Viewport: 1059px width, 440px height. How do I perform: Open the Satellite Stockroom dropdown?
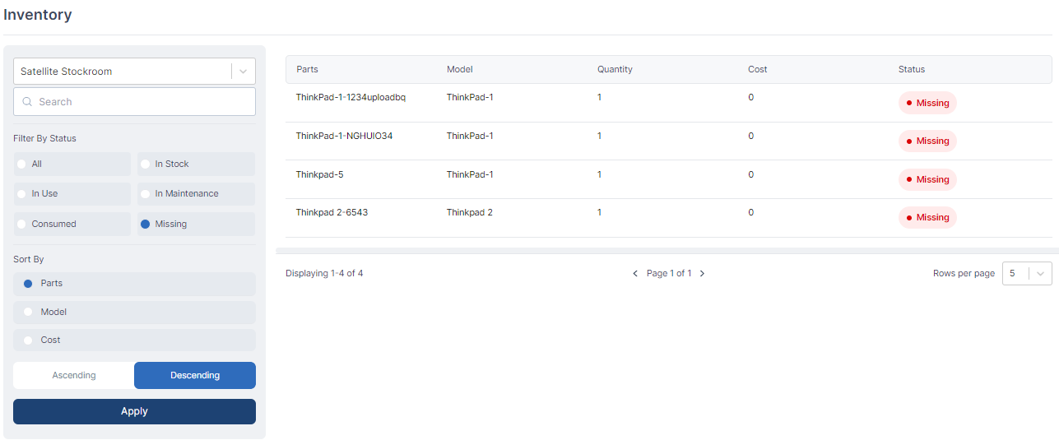tap(134, 72)
